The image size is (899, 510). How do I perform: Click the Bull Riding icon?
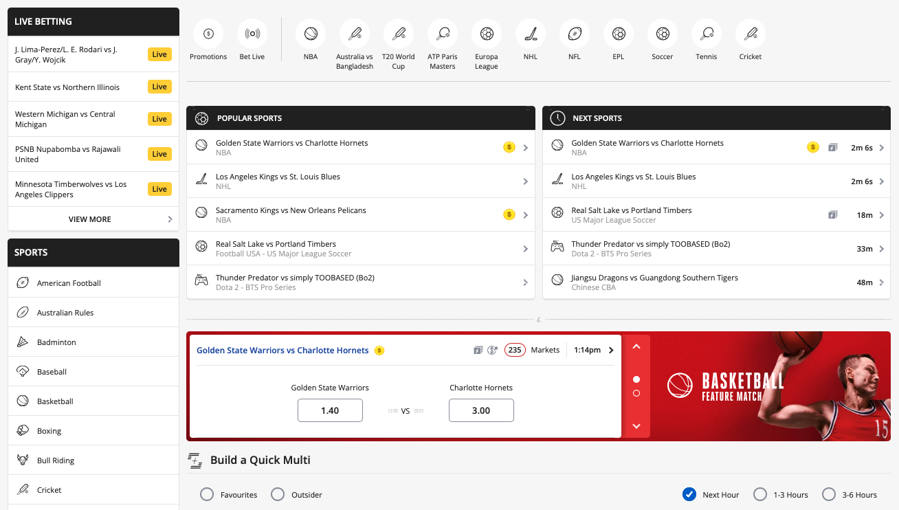pos(23,460)
